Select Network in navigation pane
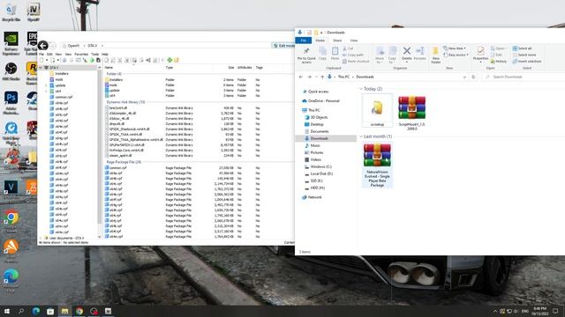The width and height of the screenshot is (565, 317). [x=312, y=197]
